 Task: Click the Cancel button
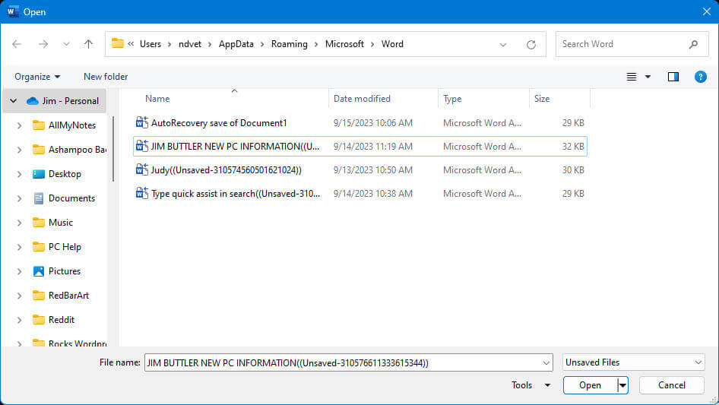coord(672,385)
